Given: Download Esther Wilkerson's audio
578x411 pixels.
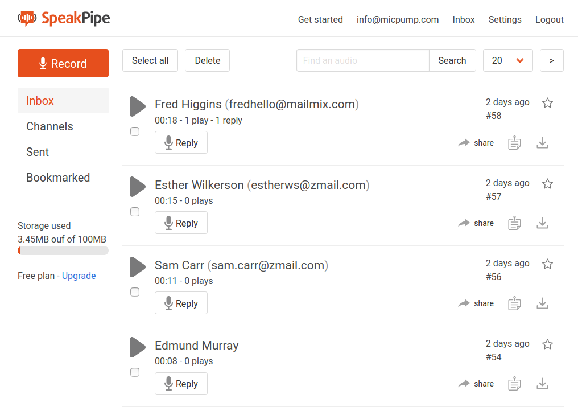Looking at the screenshot, I should click(x=542, y=223).
